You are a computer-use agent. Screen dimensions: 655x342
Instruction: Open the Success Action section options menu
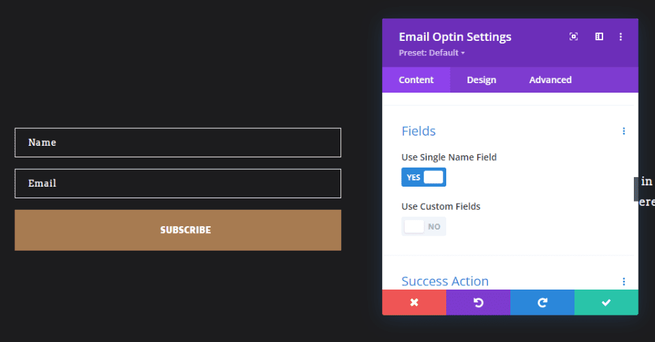[624, 281]
